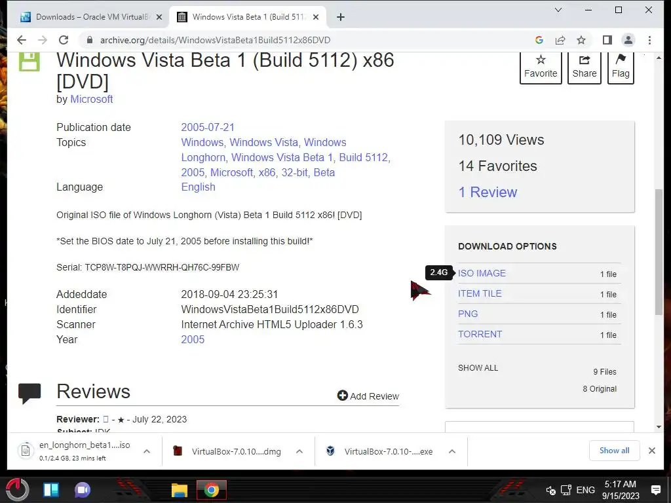The width and height of the screenshot is (671, 503).
Task: Click the network tray icon
Action: (x=566, y=490)
